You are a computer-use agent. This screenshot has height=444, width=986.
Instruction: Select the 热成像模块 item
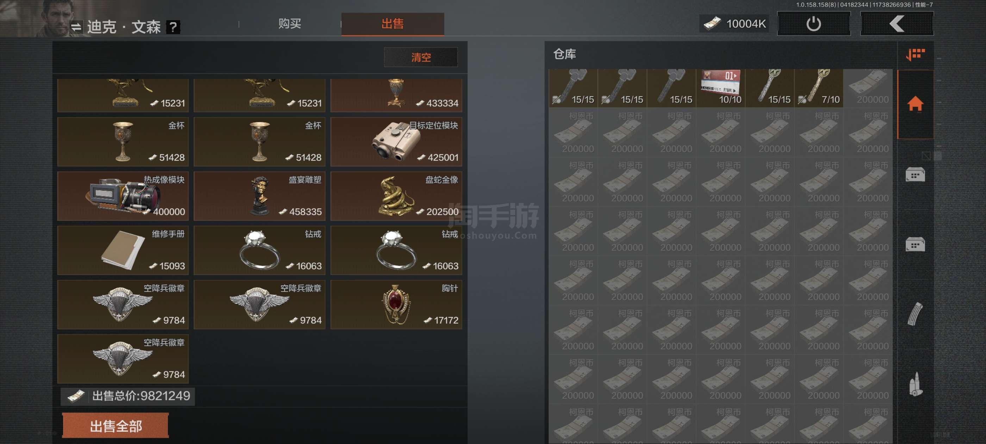coord(123,196)
